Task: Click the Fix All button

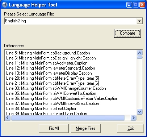Action: click(54, 128)
